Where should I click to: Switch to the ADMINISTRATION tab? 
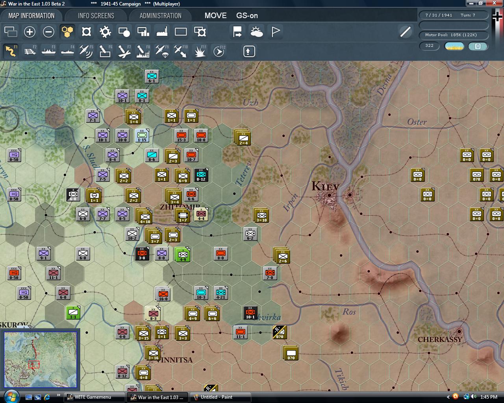(160, 15)
